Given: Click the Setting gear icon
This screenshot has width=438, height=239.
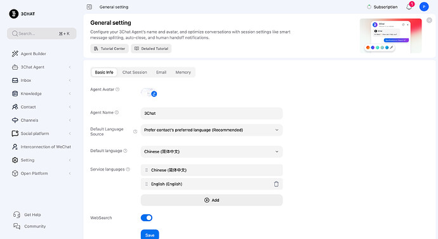Looking at the screenshot, I should (x=15, y=160).
